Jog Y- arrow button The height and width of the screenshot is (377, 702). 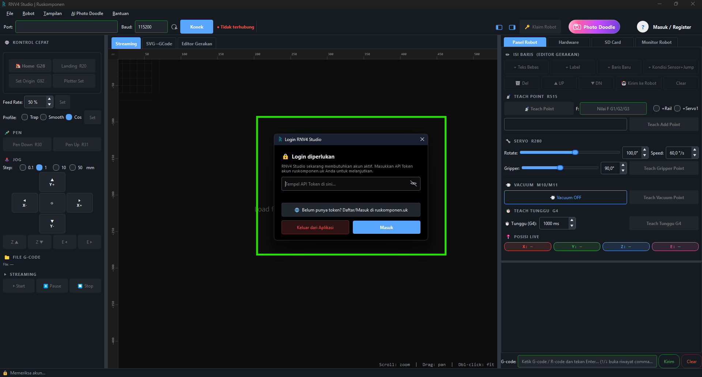[x=52, y=224]
